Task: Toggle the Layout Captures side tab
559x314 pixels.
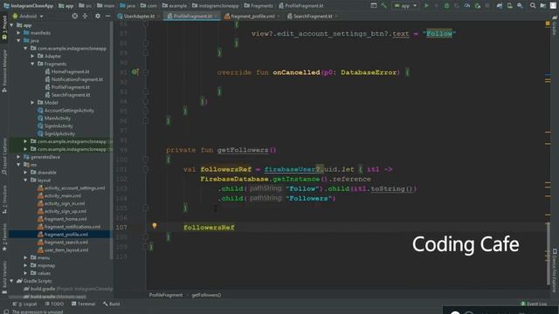Action: (x=4, y=157)
